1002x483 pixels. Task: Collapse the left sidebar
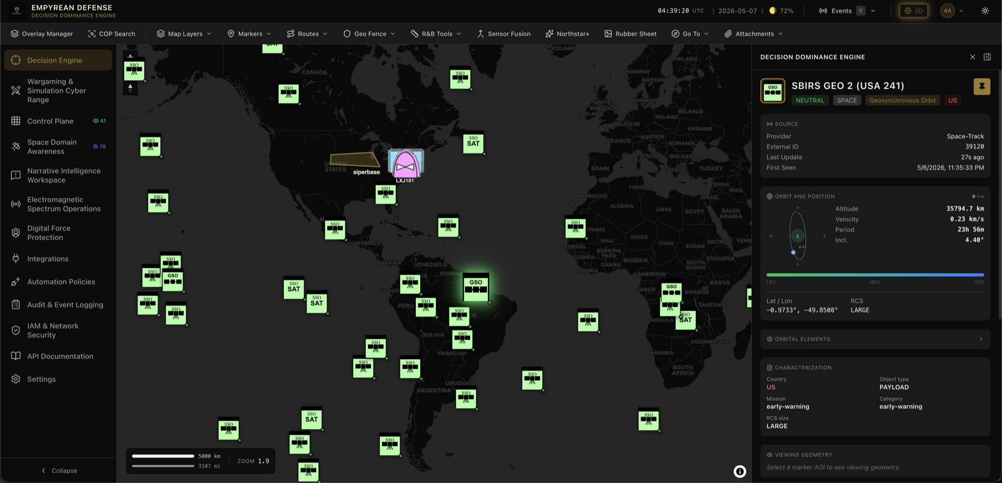point(59,470)
